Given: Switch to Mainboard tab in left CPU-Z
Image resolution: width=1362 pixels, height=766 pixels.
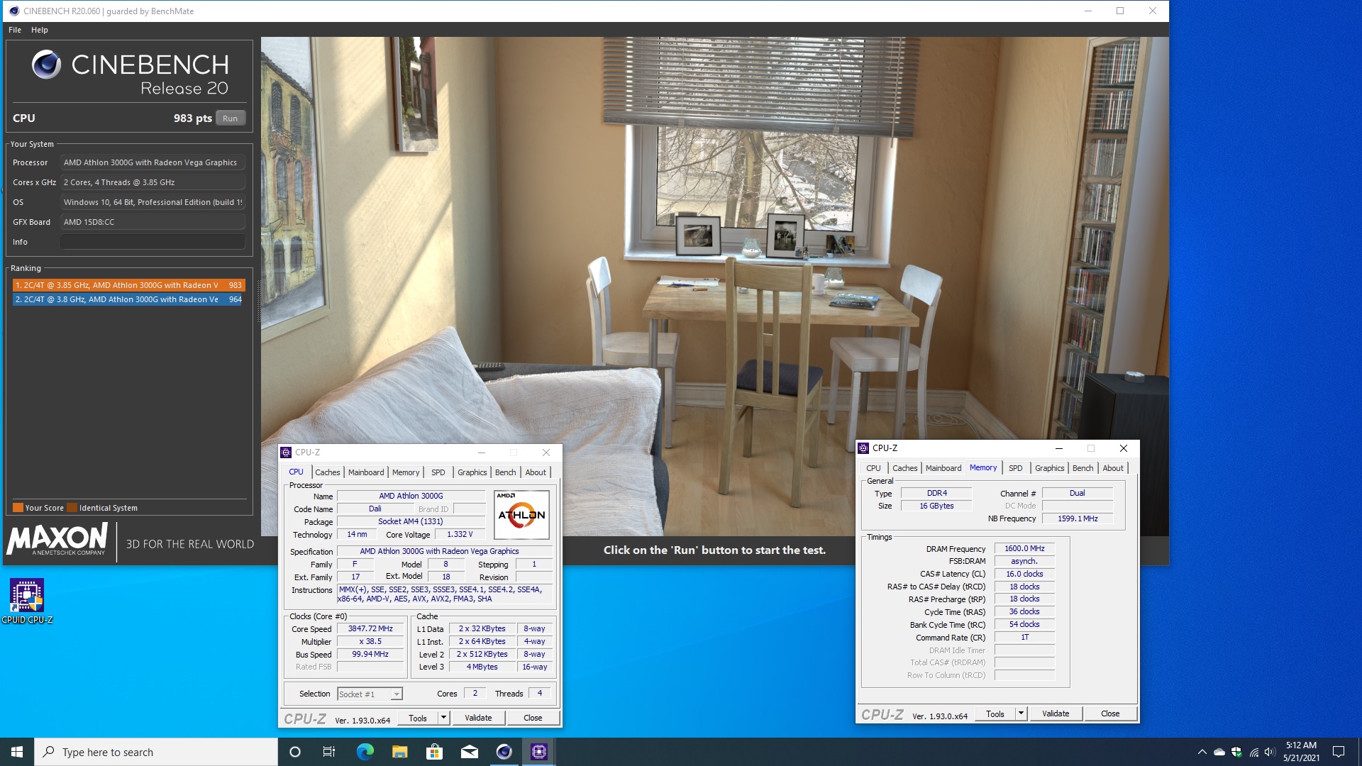Looking at the screenshot, I should click(x=366, y=472).
